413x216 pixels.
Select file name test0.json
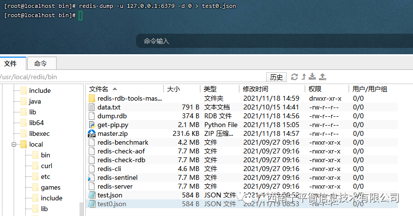112,204
